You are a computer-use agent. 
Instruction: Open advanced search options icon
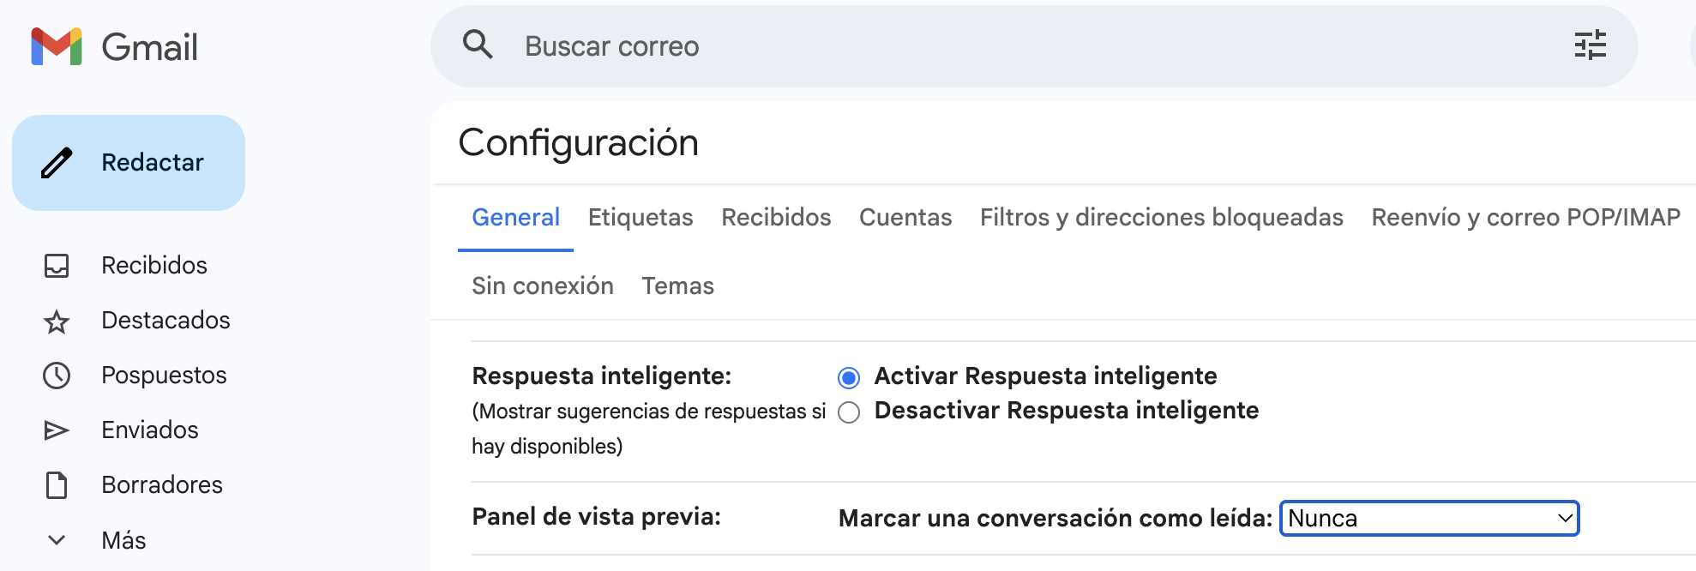point(1591,45)
